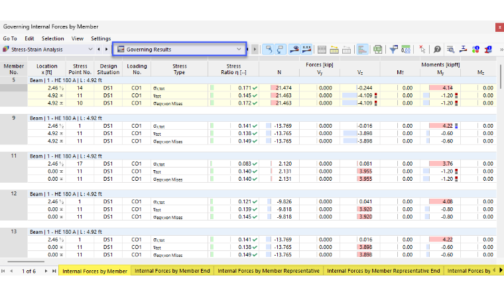Click the 1 of 6 page indicator
The height and width of the screenshot is (296, 504).
click(x=29, y=271)
